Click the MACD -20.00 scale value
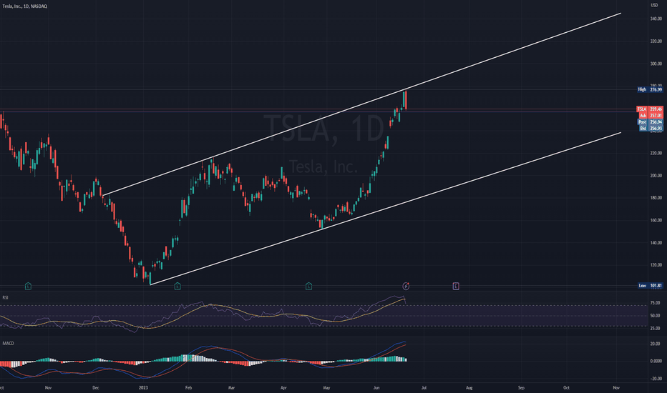This screenshot has height=393, width=667. [655, 379]
